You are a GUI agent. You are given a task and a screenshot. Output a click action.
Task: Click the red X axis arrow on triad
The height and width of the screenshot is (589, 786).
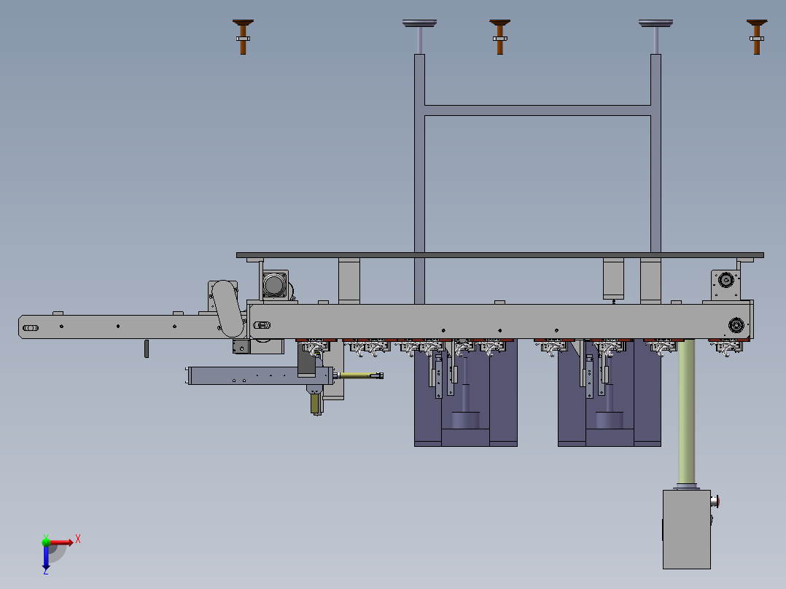coord(61,542)
